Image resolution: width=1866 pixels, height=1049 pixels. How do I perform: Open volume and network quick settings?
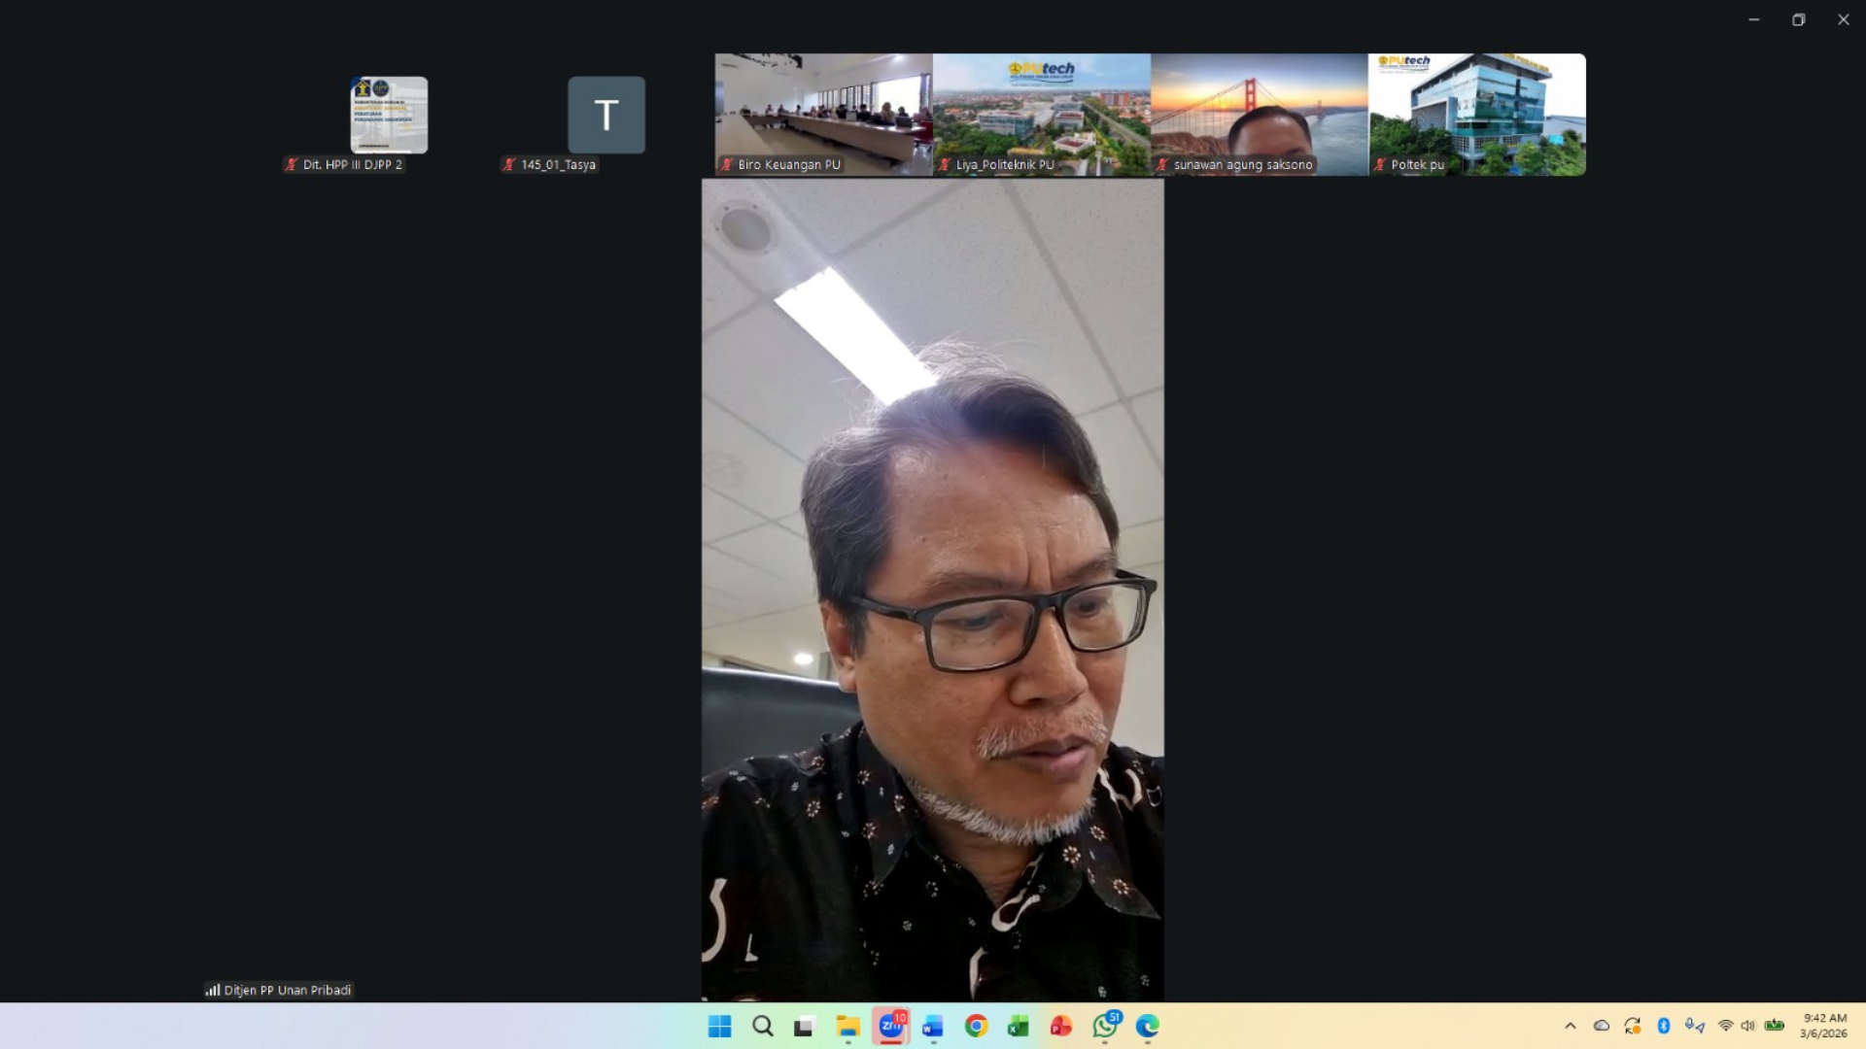tap(1737, 1026)
